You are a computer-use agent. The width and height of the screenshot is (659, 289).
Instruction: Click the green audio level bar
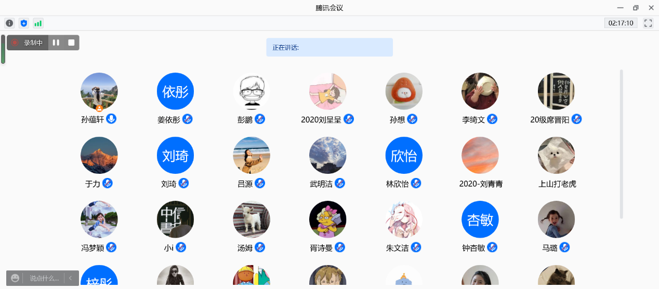coord(3,49)
